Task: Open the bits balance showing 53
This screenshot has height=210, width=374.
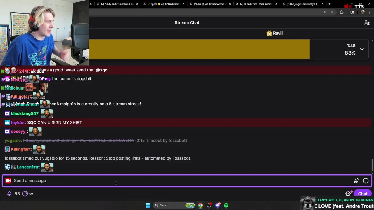Action: point(13,194)
